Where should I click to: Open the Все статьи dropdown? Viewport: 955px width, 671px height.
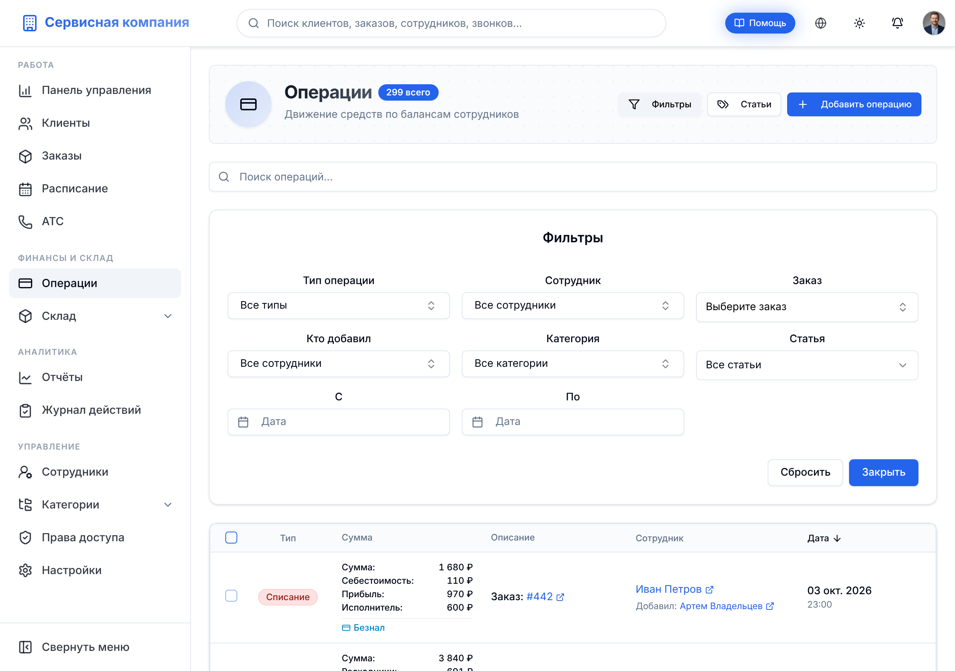pos(807,365)
